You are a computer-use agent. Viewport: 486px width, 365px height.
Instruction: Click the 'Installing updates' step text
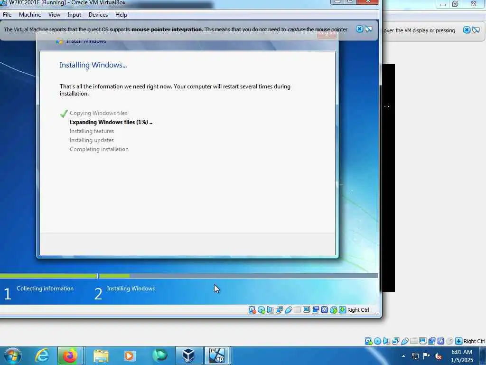92,140
